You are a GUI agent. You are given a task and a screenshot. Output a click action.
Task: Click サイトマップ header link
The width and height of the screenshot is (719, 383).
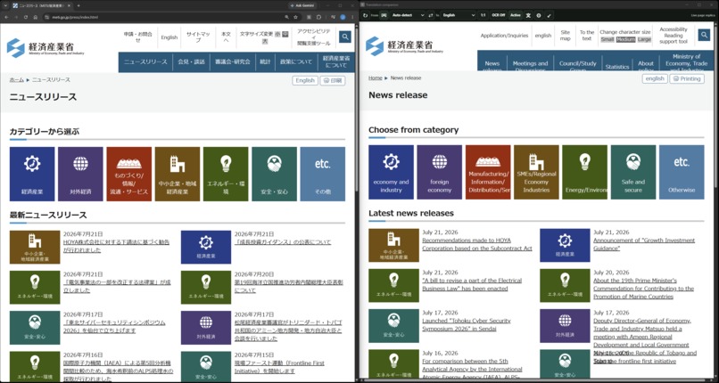tap(198, 37)
